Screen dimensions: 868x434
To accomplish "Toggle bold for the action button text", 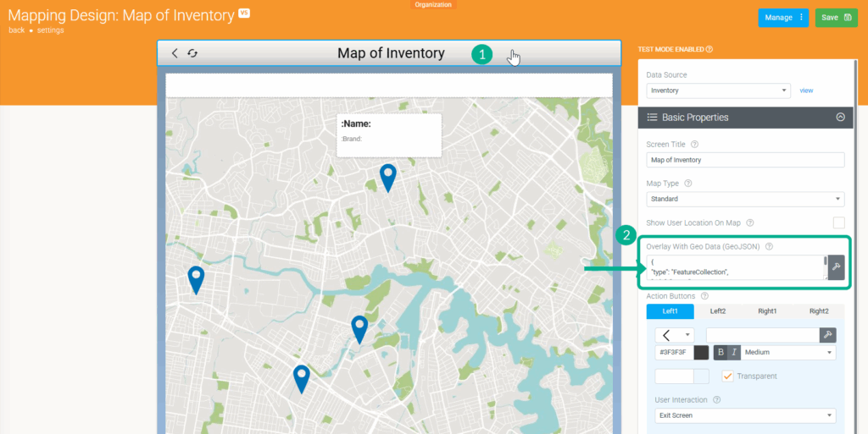I will [x=721, y=352].
